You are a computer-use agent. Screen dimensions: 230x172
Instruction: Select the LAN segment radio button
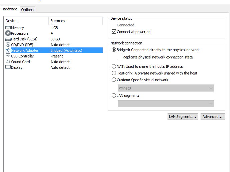click(114, 96)
